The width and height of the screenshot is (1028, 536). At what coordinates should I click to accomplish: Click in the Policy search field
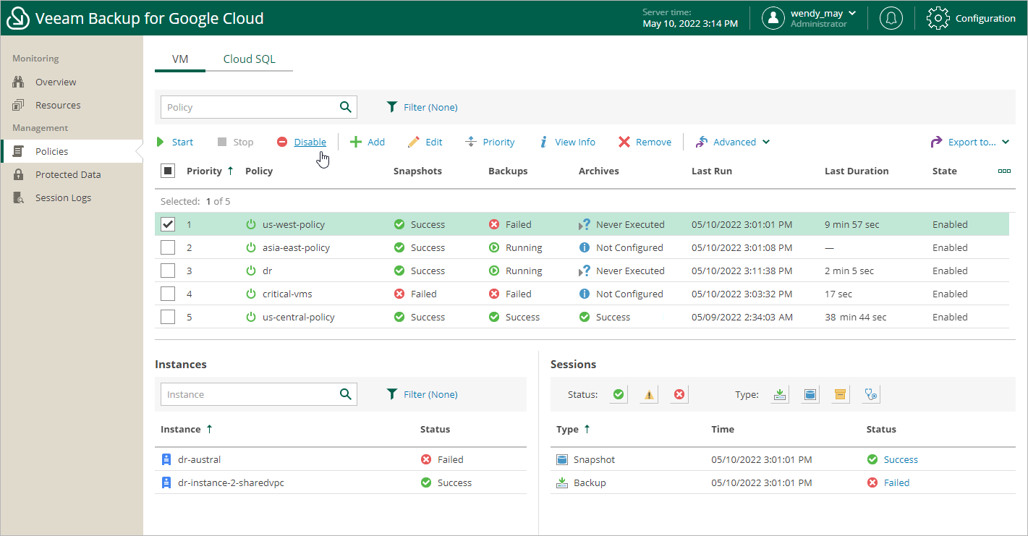(250, 107)
